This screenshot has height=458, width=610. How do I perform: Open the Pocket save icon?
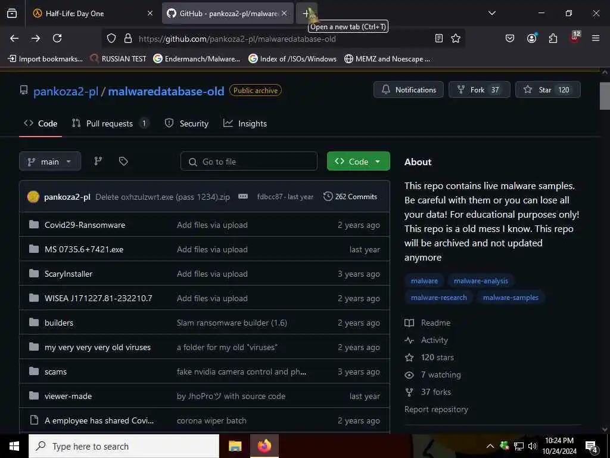click(x=510, y=38)
